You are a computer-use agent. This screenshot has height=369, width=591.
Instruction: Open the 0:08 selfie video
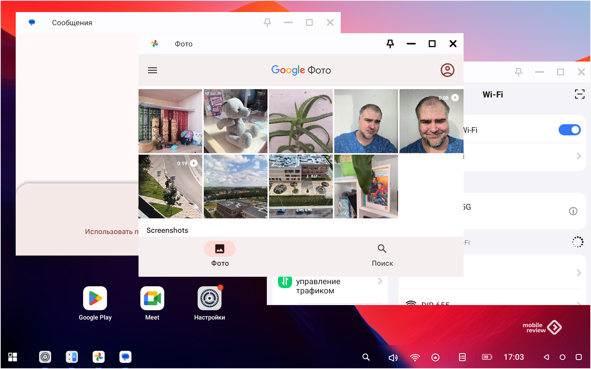point(431,121)
